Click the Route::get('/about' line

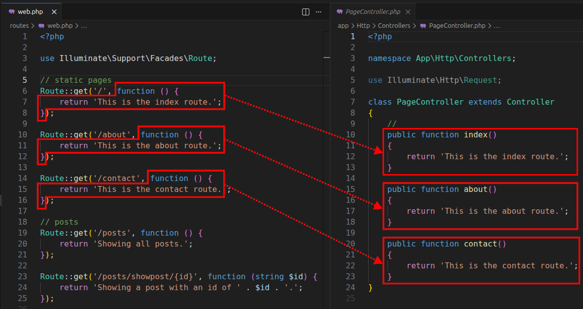122,134
